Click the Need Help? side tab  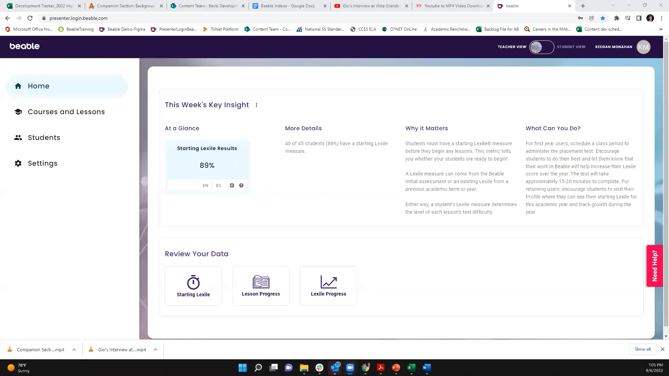pyautogui.click(x=655, y=266)
